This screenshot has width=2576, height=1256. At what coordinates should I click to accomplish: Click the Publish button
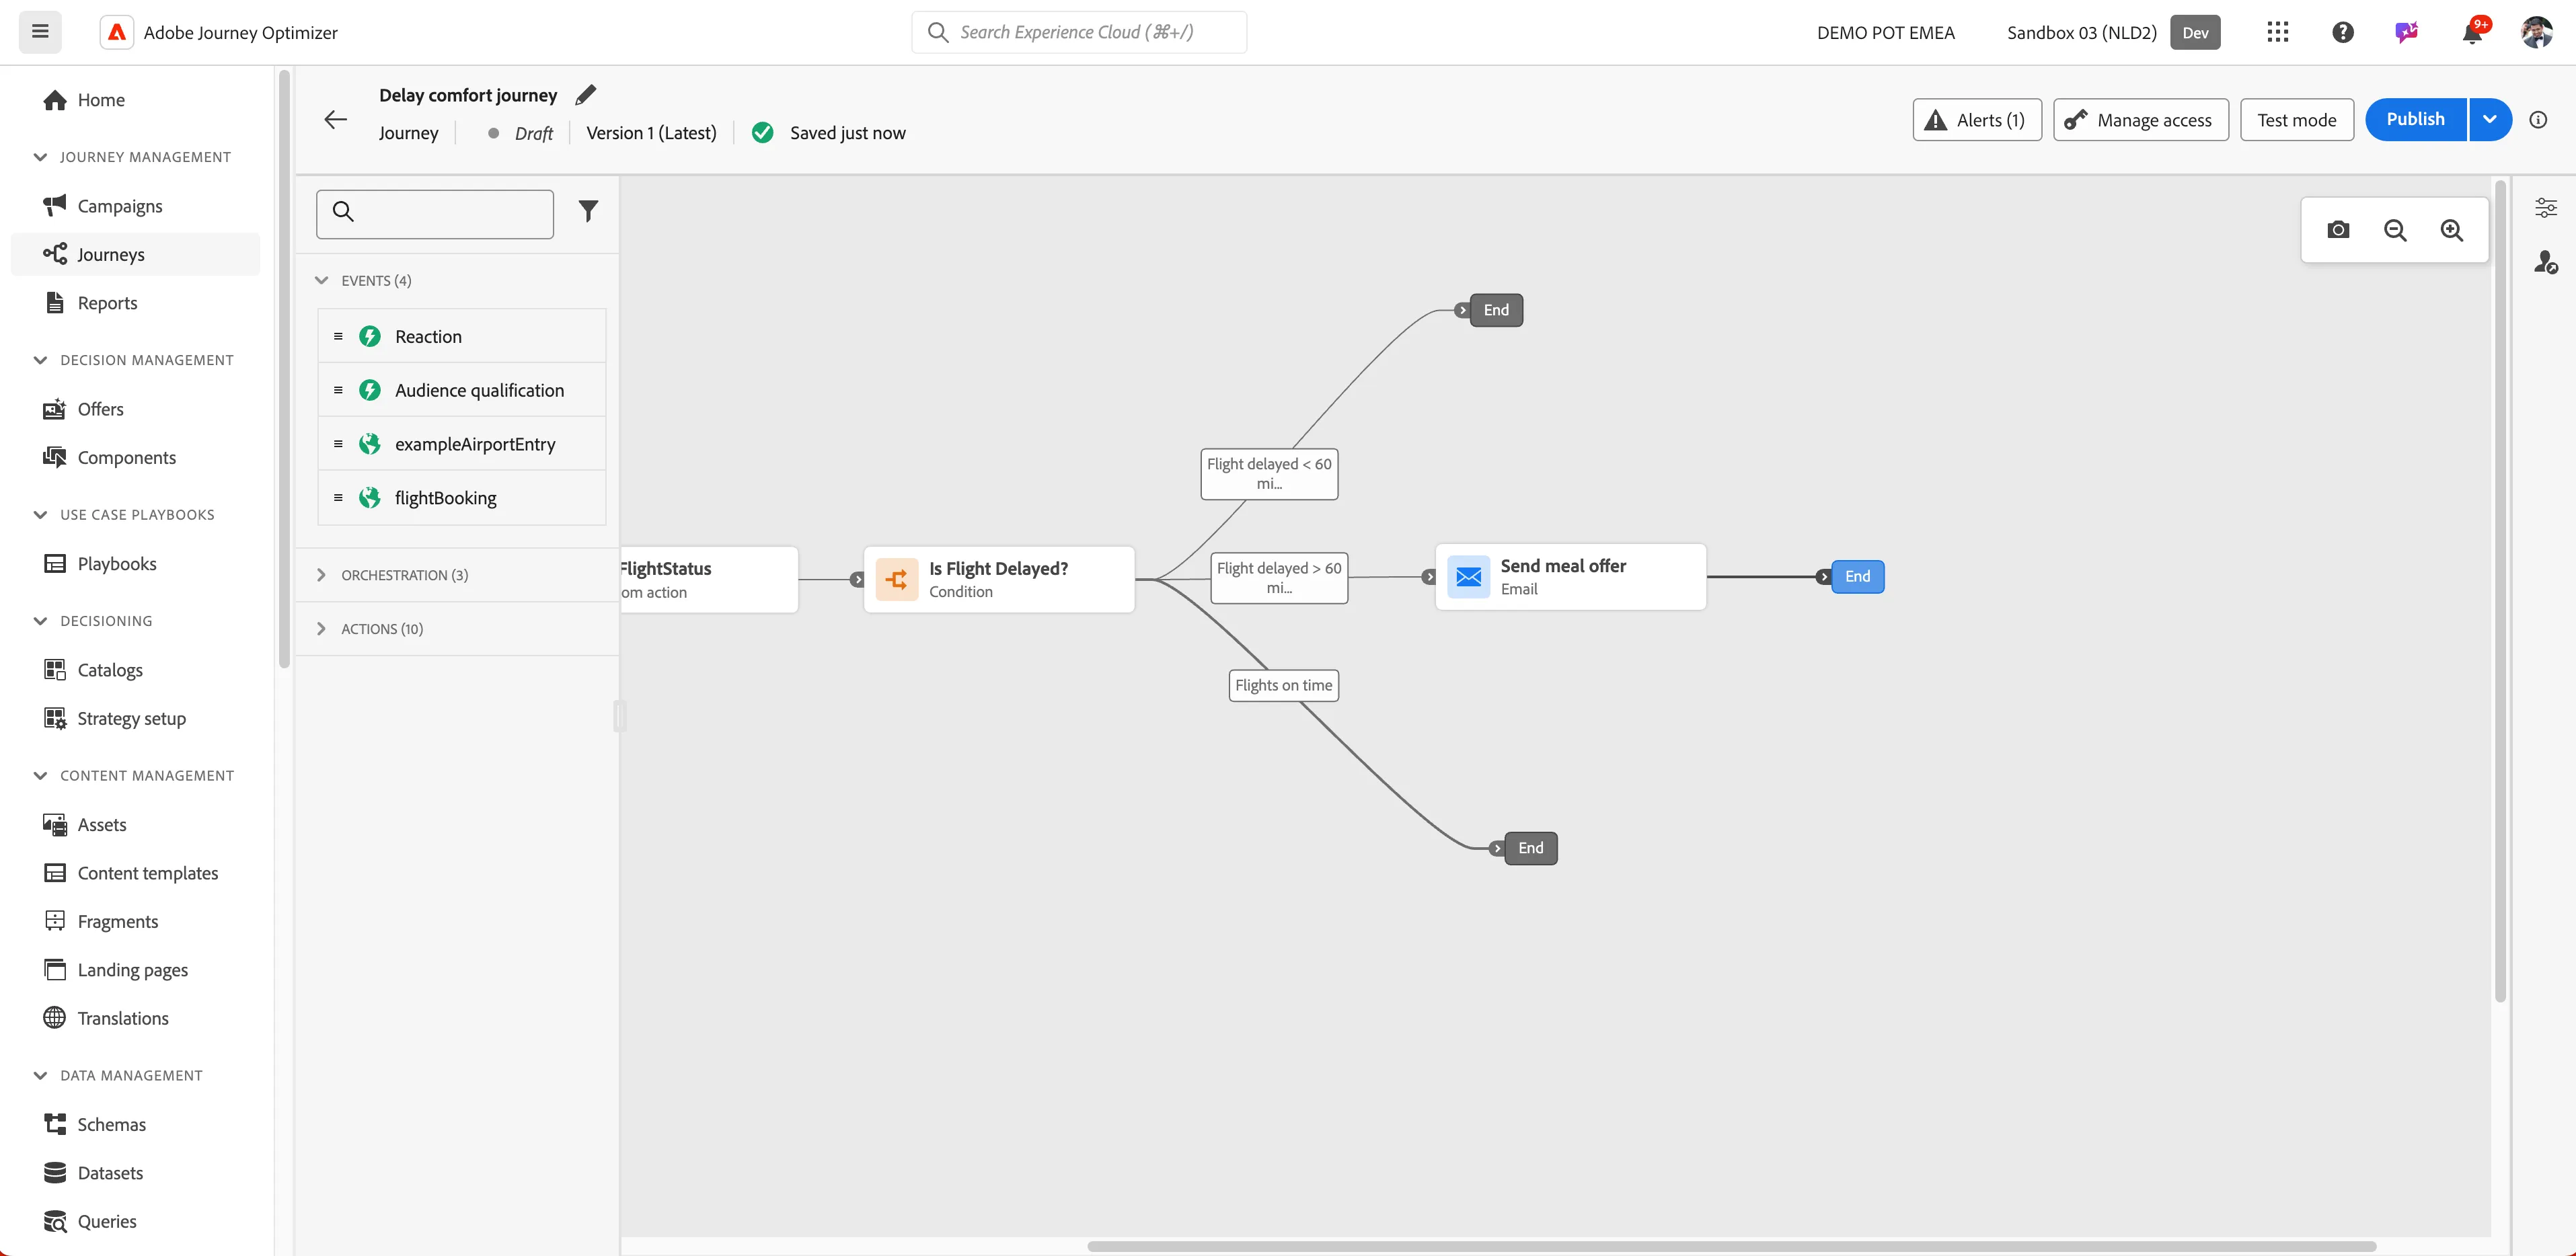2415,120
